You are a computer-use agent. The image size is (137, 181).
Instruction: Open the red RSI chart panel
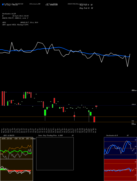coord(120,170)
